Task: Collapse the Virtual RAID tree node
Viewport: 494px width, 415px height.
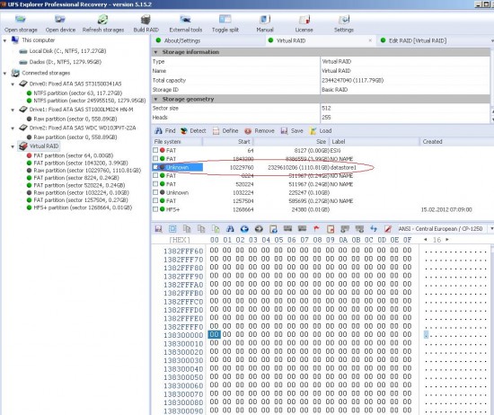Action: [x=13, y=146]
